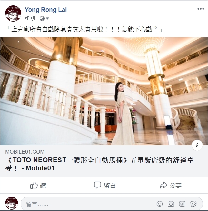Click the share arrow icon
This screenshot has height=211, width=208.
tap(163, 185)
